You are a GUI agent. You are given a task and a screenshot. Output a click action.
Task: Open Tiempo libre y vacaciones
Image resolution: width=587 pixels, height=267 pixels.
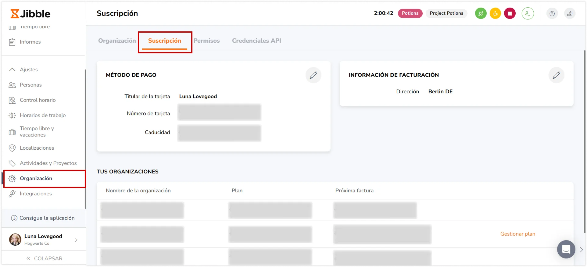[x=37, y=132]
